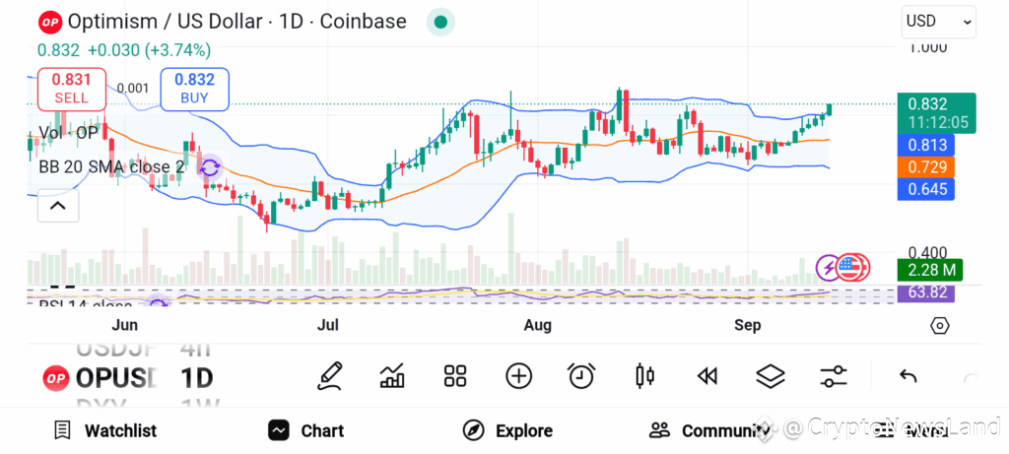Toggle the green market status indicator
Viewport: 1009px width, 454px height.
click(x=440, y=23)
